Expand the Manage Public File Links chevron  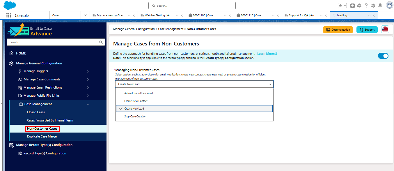[x=88, y=96]
